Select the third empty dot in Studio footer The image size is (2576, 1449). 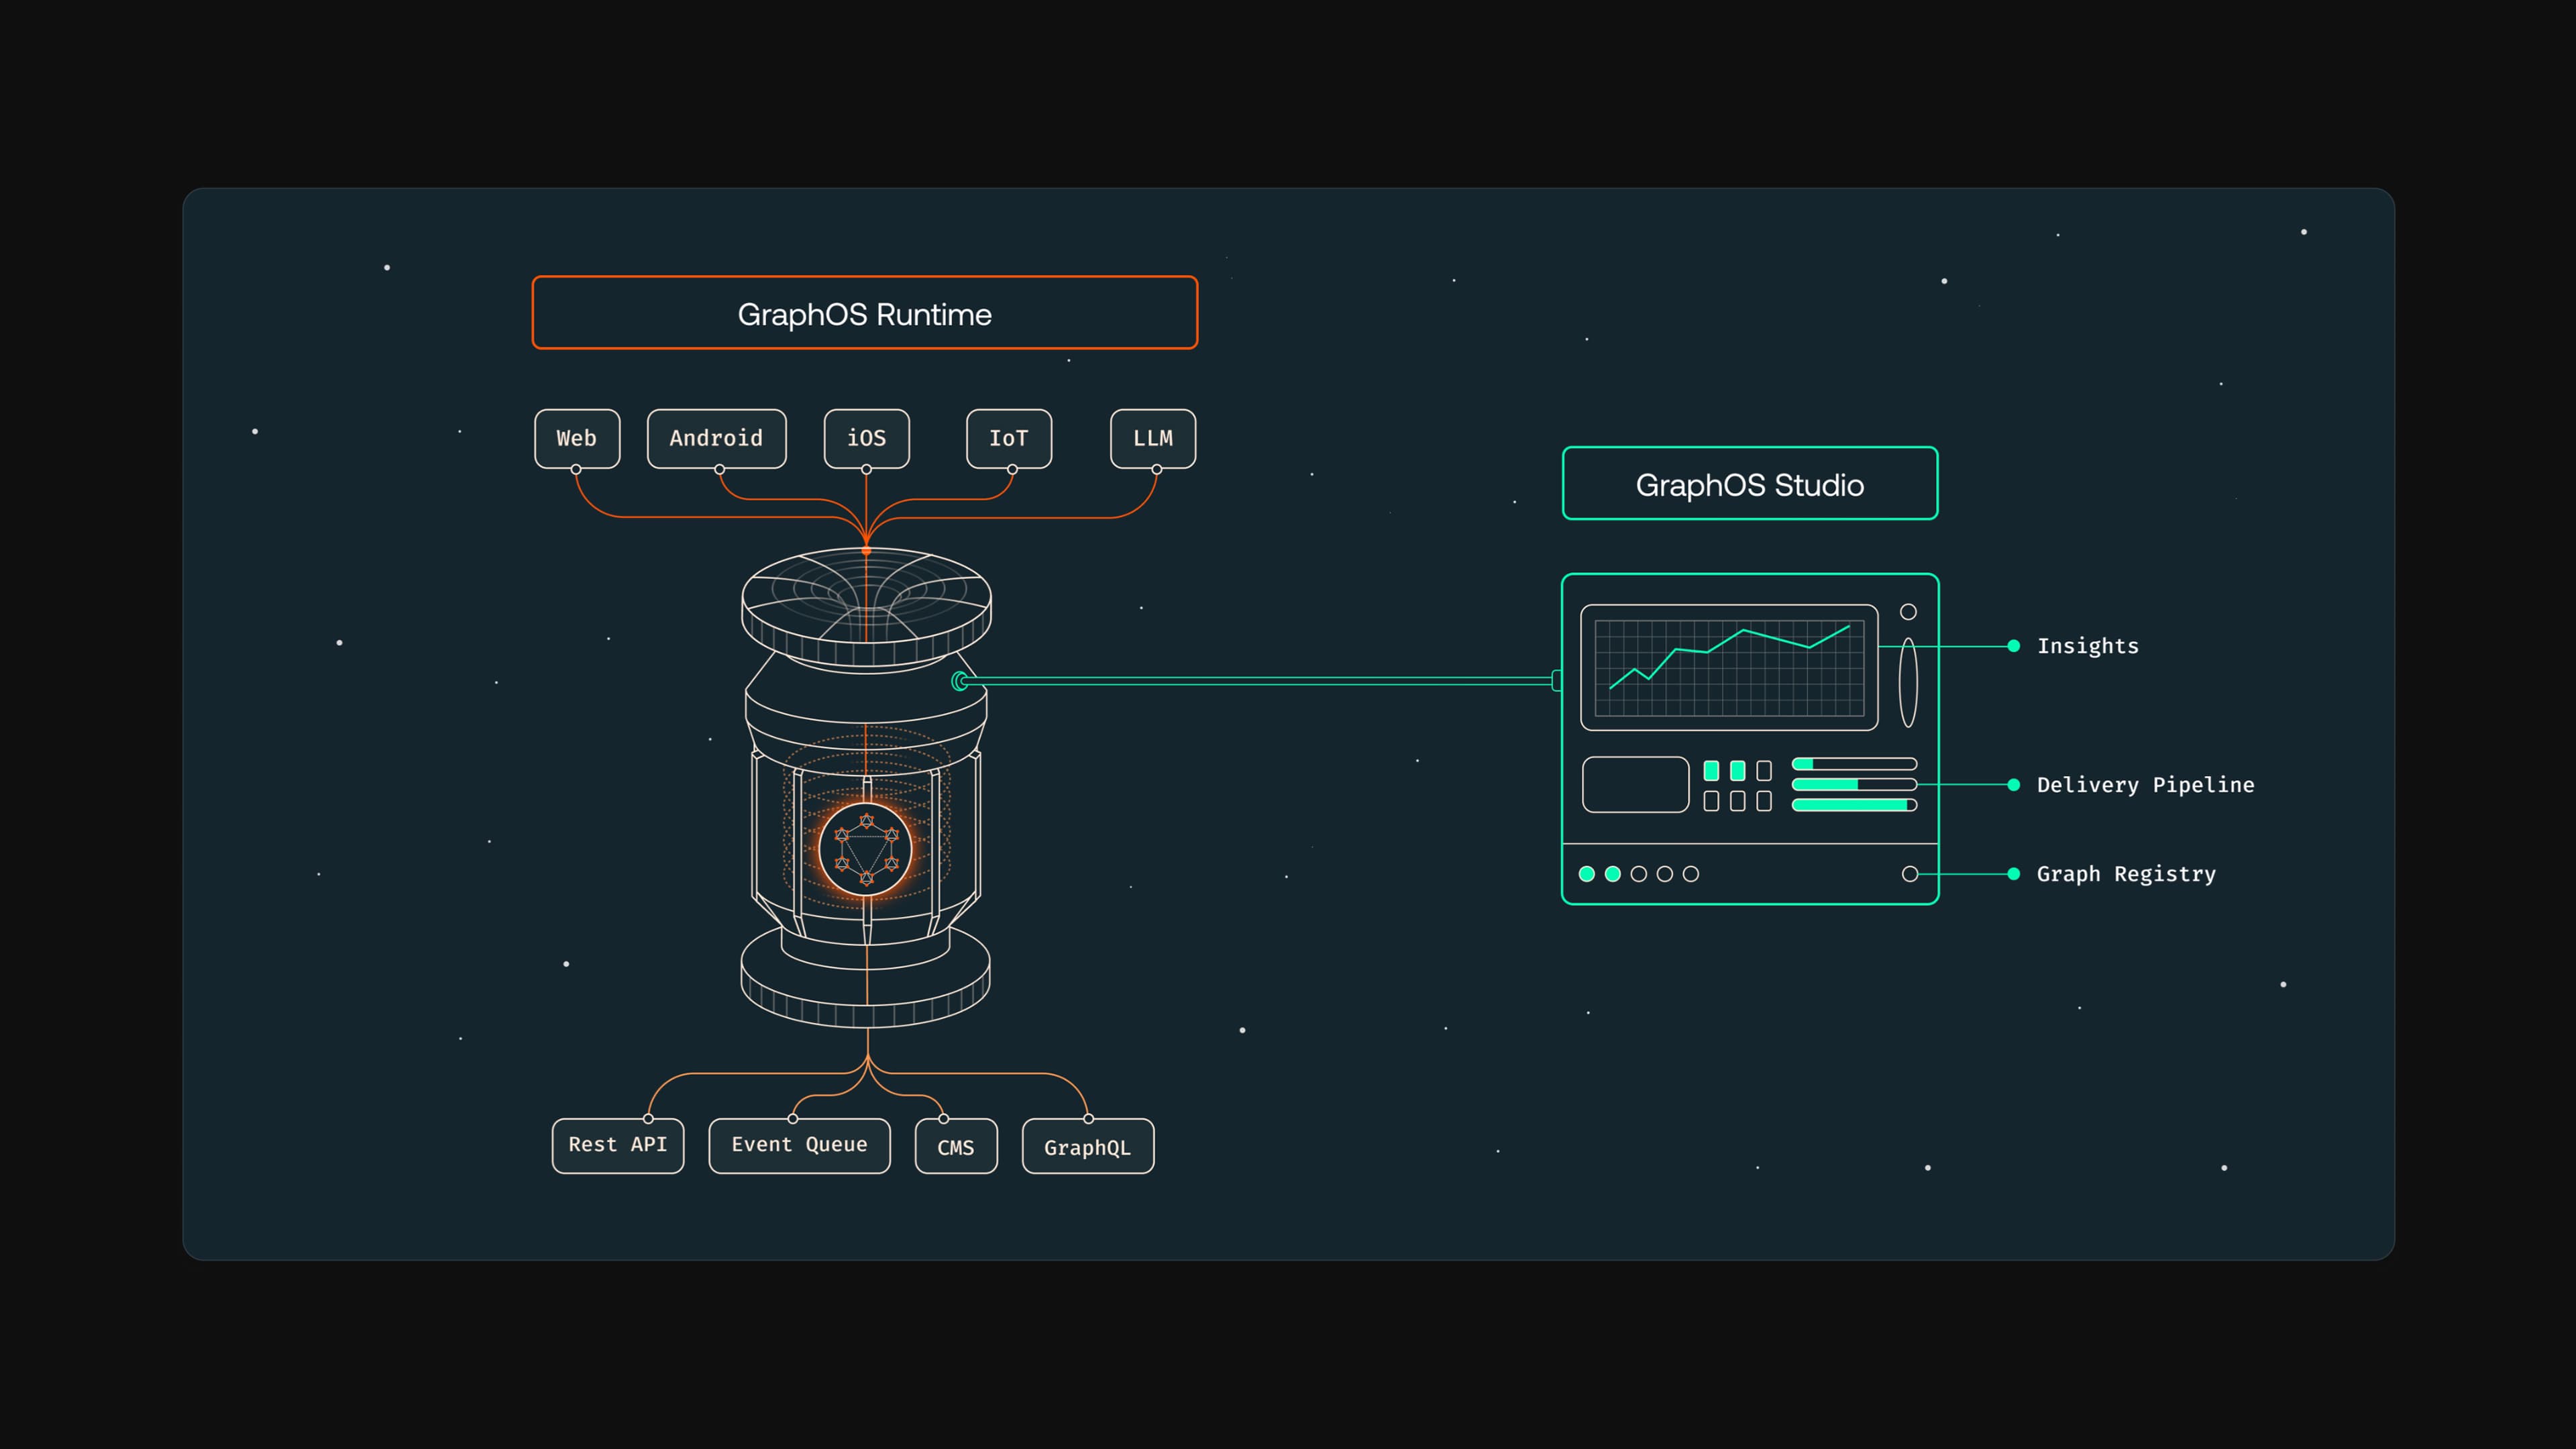tap(1691, 874)
